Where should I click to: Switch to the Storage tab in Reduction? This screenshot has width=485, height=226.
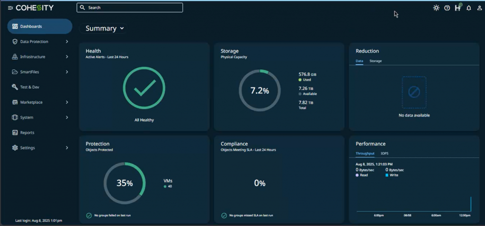tap(376, 61)
